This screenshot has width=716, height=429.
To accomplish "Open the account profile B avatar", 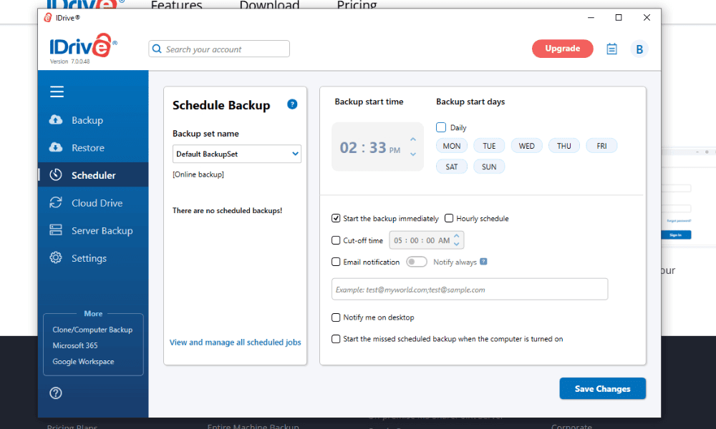I will pyautogui.click(x=639, y=49).
